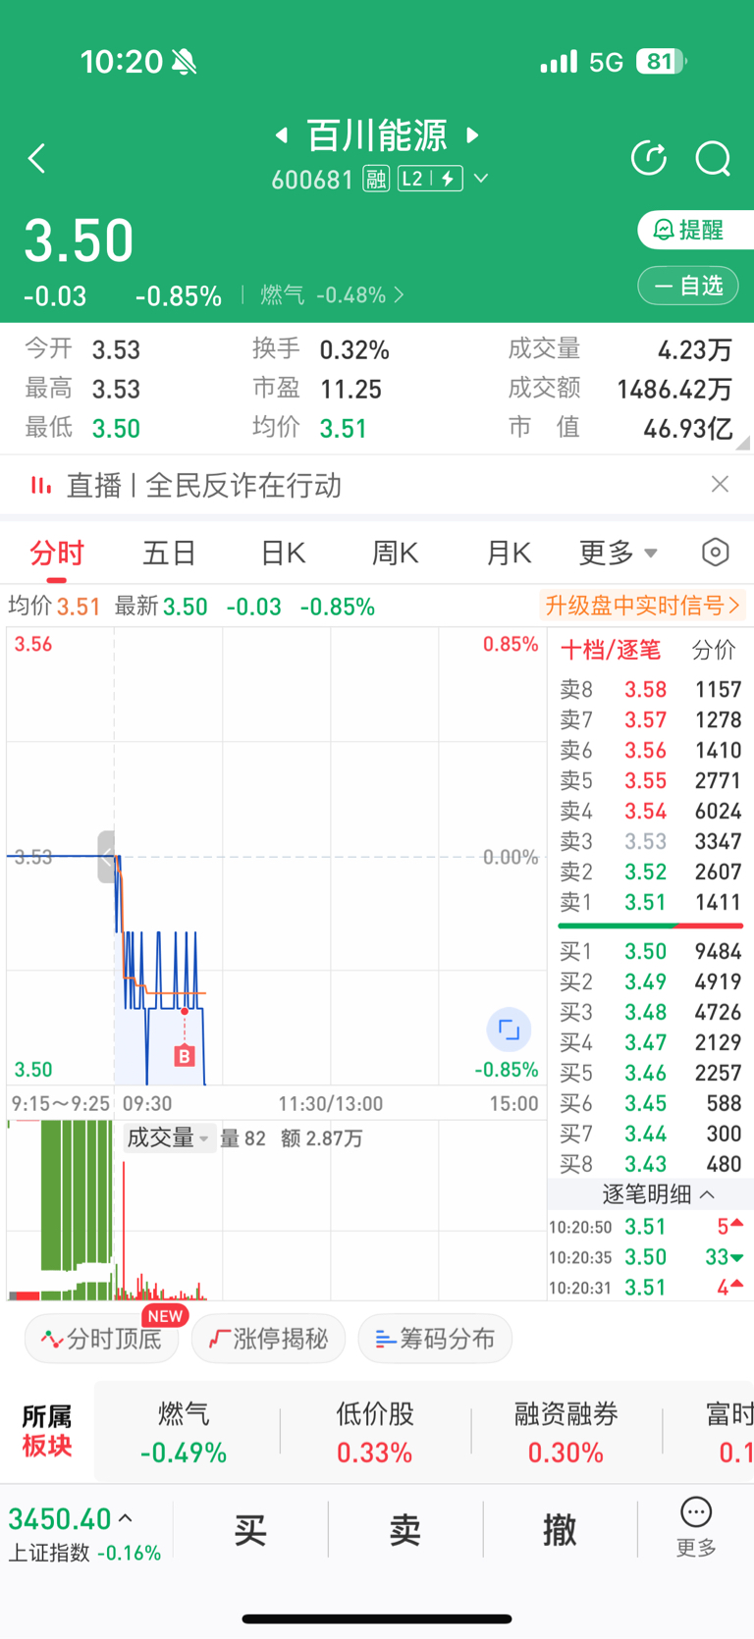Viewport: 754px width, 1639px height.
Task: Tap the margin trading 融 badge
Action: (x=376, y=179)
